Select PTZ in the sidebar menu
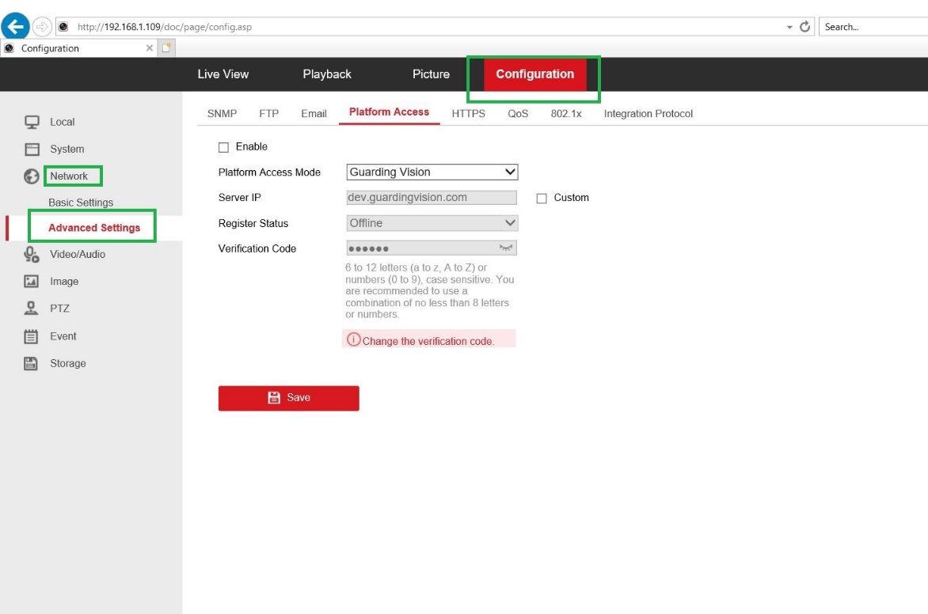 59,309
